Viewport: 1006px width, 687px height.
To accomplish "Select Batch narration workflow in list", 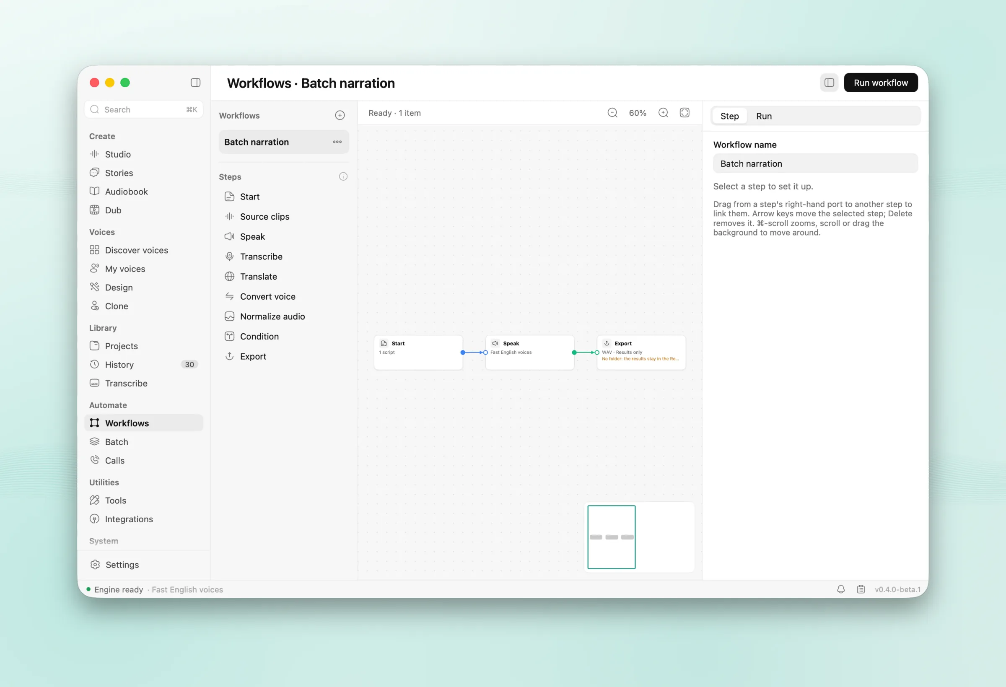I will click(x=284, y=142).
